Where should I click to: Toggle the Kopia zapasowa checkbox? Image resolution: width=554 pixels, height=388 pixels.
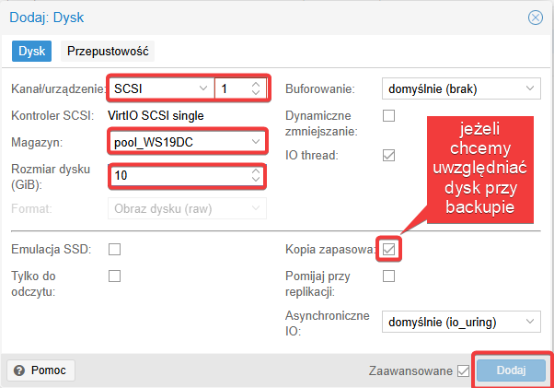point(388,250)
